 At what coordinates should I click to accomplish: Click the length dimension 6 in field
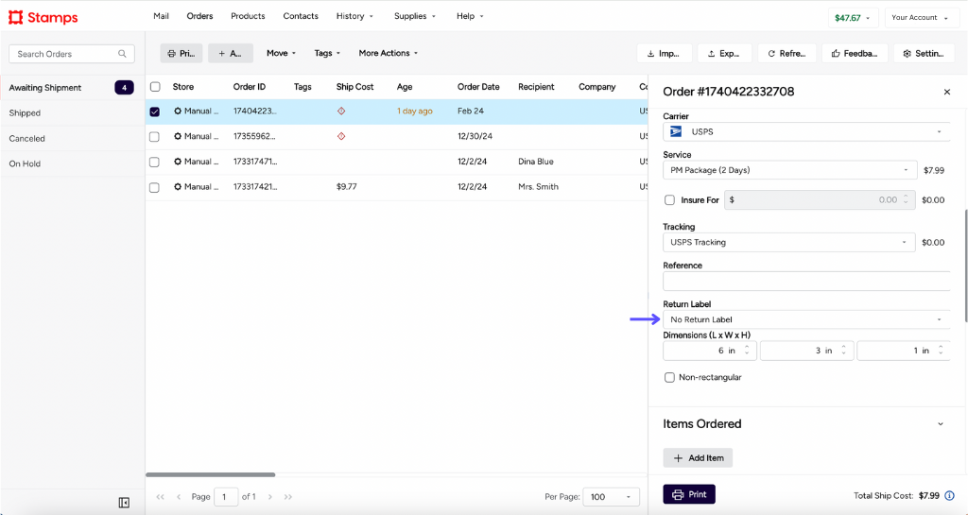(710, 351)
